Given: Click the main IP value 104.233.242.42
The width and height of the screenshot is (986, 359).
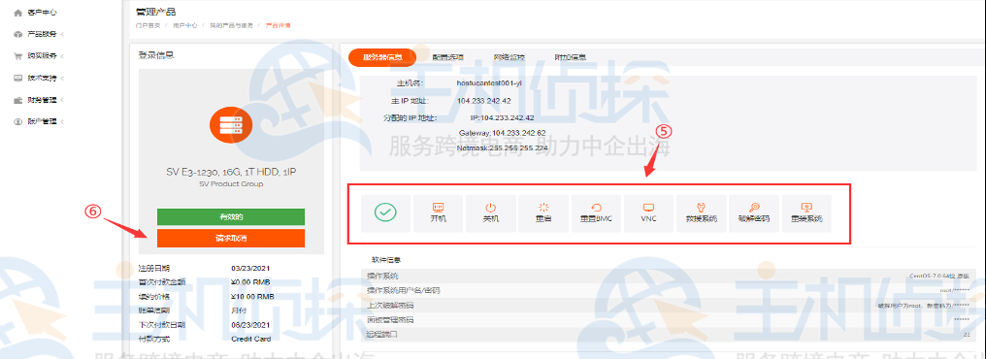Looking at the screenshot, I should tap(483, 101).
